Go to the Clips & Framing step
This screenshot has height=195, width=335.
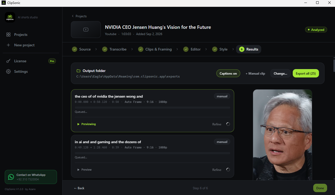155,49
